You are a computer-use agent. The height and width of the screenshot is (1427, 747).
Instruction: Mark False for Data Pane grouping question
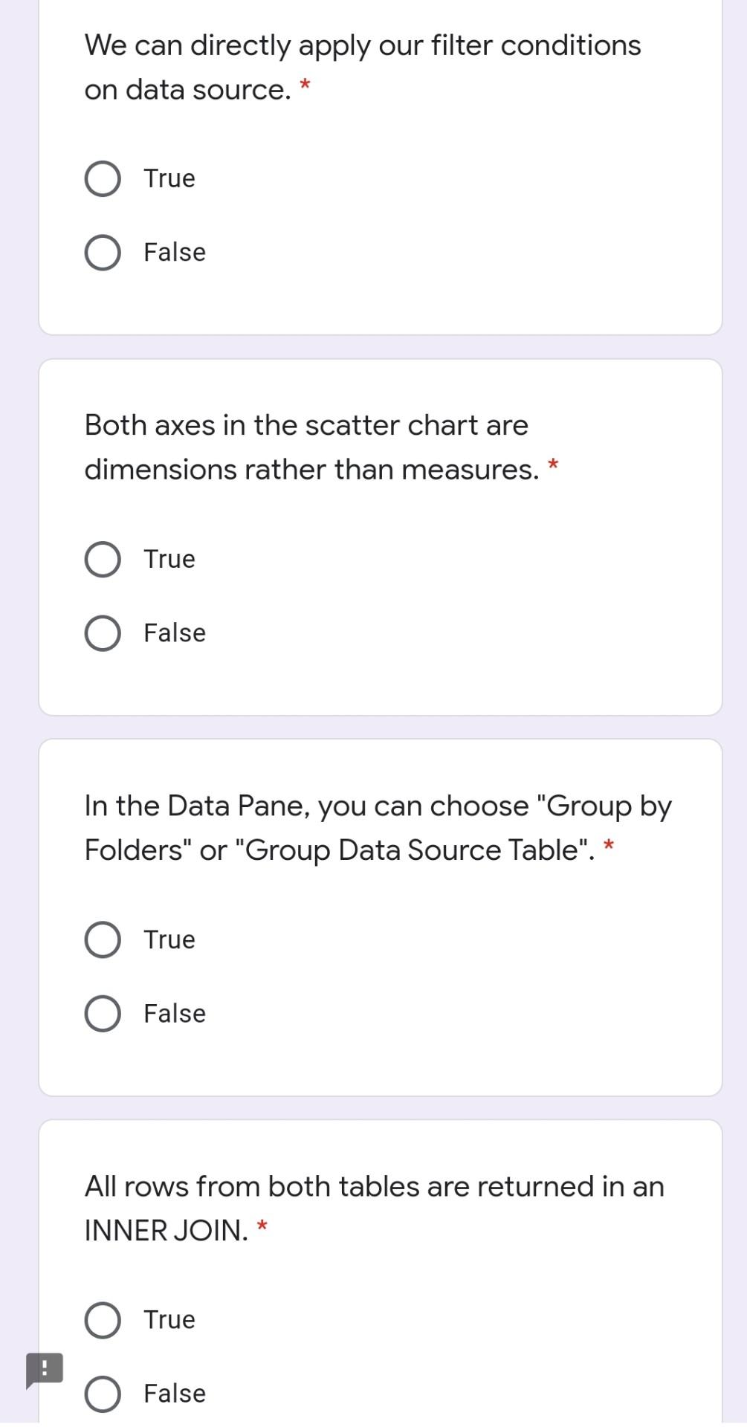tap(103, 1014)
